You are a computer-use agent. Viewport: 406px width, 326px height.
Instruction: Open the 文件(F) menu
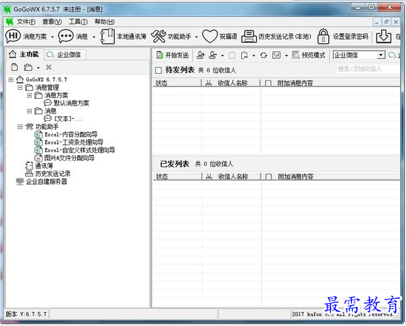pos(26,22)
